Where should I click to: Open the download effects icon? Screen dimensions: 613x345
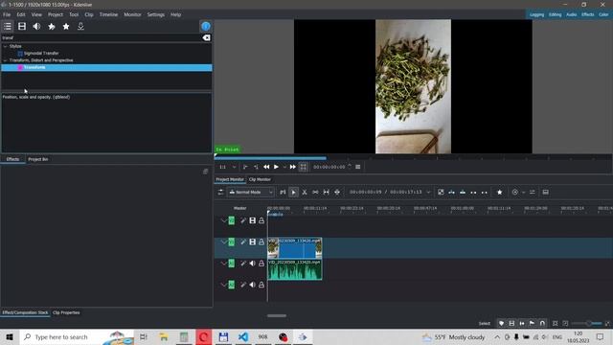tap(80, 26)
